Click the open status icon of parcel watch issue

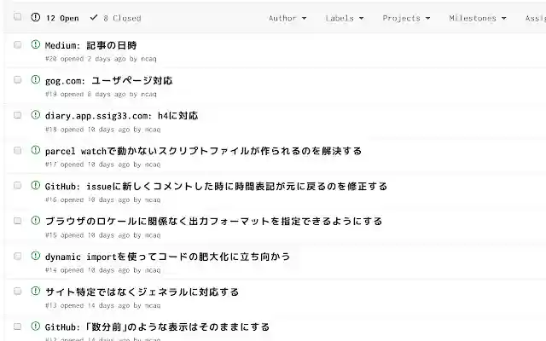pos(36,150)
